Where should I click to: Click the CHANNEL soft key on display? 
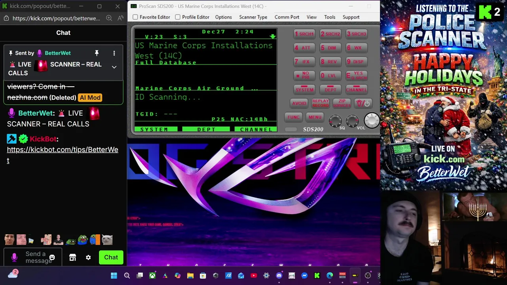(x=255, y=129)
